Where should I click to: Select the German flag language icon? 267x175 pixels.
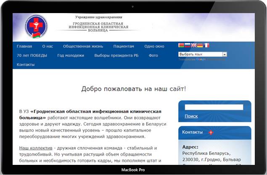point(200,45)
